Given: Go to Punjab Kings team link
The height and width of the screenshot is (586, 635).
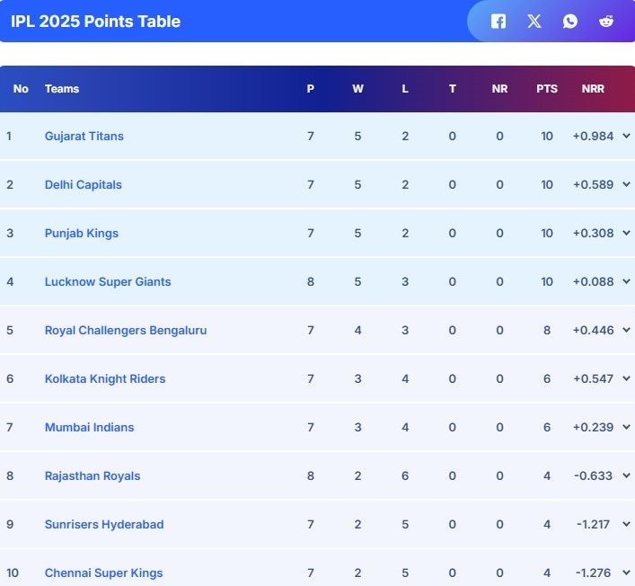Looking at the screenshot, I should [82, 233].
